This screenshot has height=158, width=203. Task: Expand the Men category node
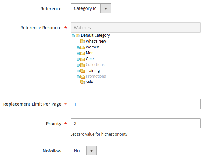(78, 53)
